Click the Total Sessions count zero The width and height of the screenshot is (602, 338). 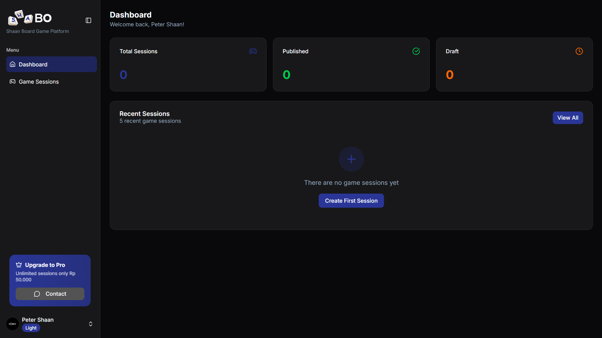point(123,75)
